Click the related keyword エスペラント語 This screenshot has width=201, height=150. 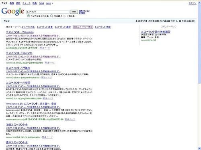(x=28, y=27)
